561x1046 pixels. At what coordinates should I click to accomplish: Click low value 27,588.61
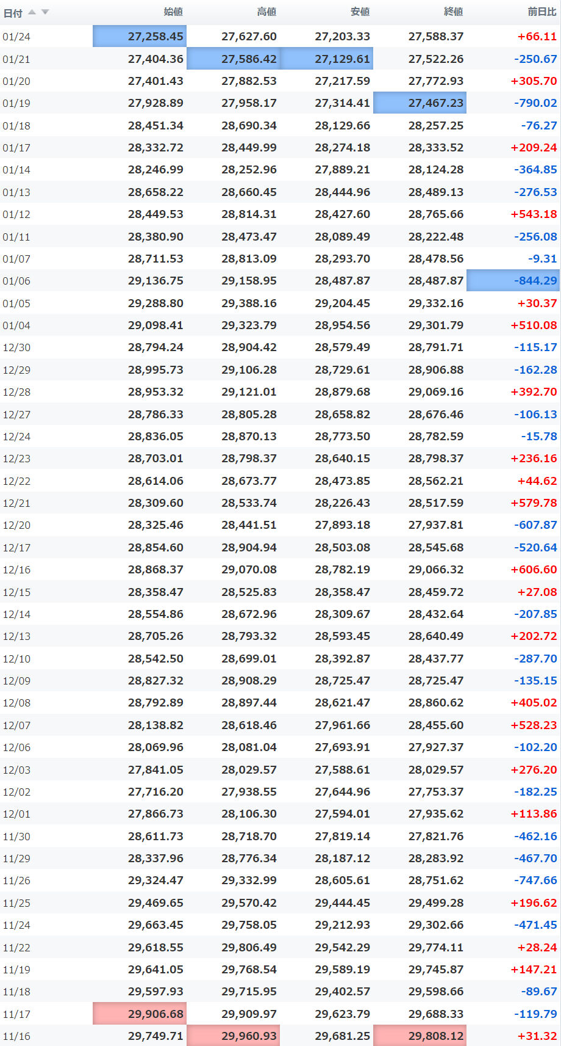(x=342, y=770)
